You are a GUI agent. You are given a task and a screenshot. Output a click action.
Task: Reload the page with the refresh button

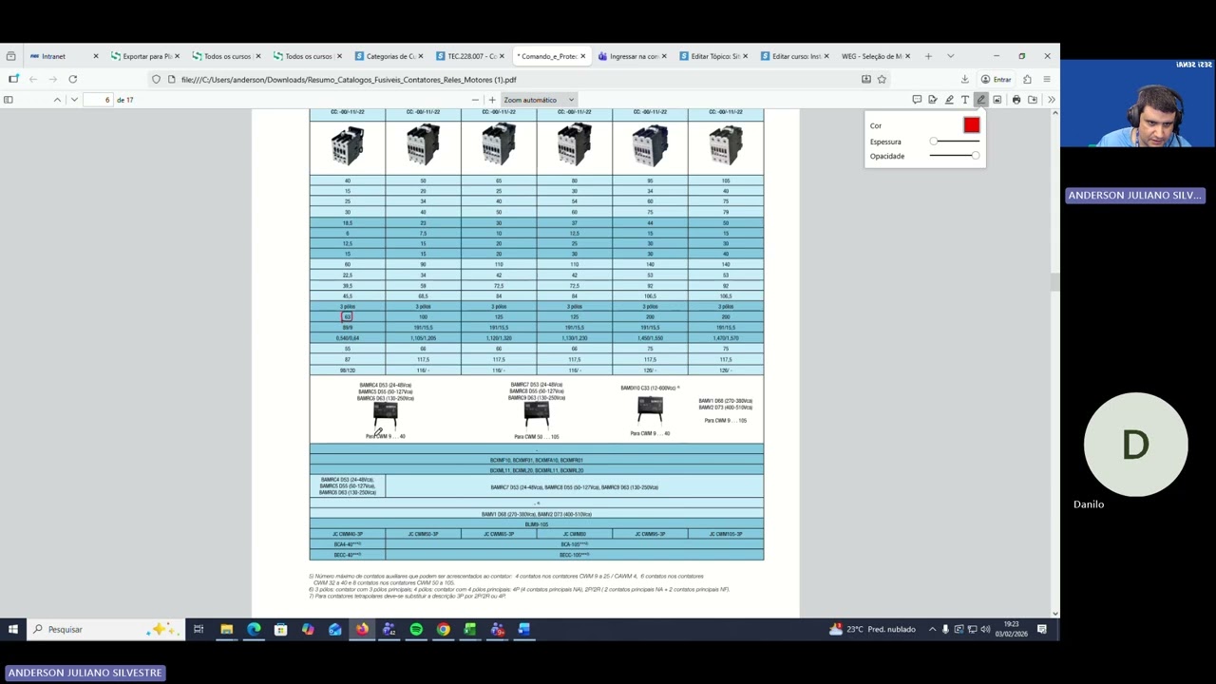point(72,79)
